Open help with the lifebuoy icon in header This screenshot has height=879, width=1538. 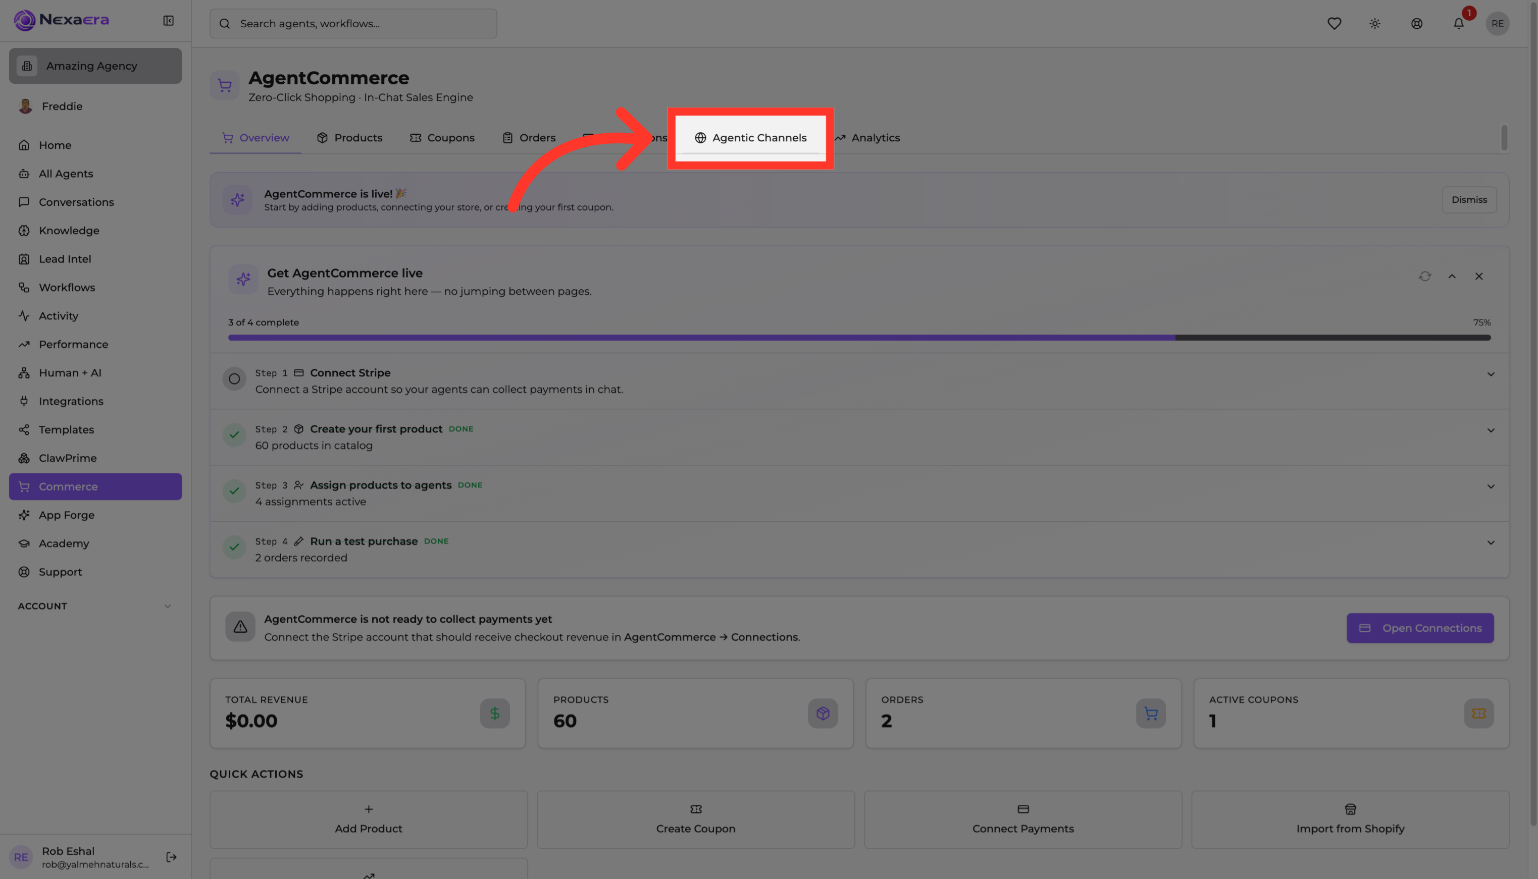click(1417, 24)
